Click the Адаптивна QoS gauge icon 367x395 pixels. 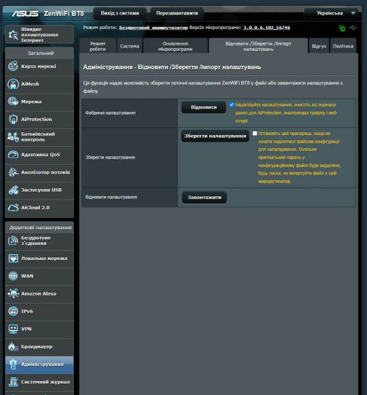[x=13, y=155]
